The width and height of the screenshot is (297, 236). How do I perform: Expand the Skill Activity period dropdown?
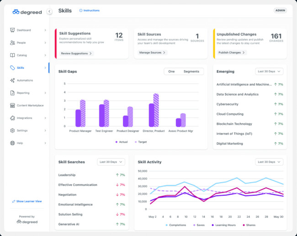(269, 162)
